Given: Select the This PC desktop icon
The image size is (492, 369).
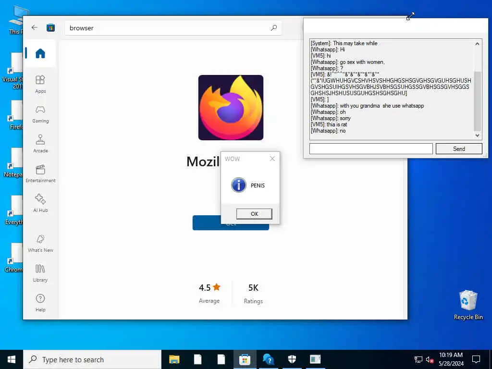Looking at the screenshot, I should [17, 20].
